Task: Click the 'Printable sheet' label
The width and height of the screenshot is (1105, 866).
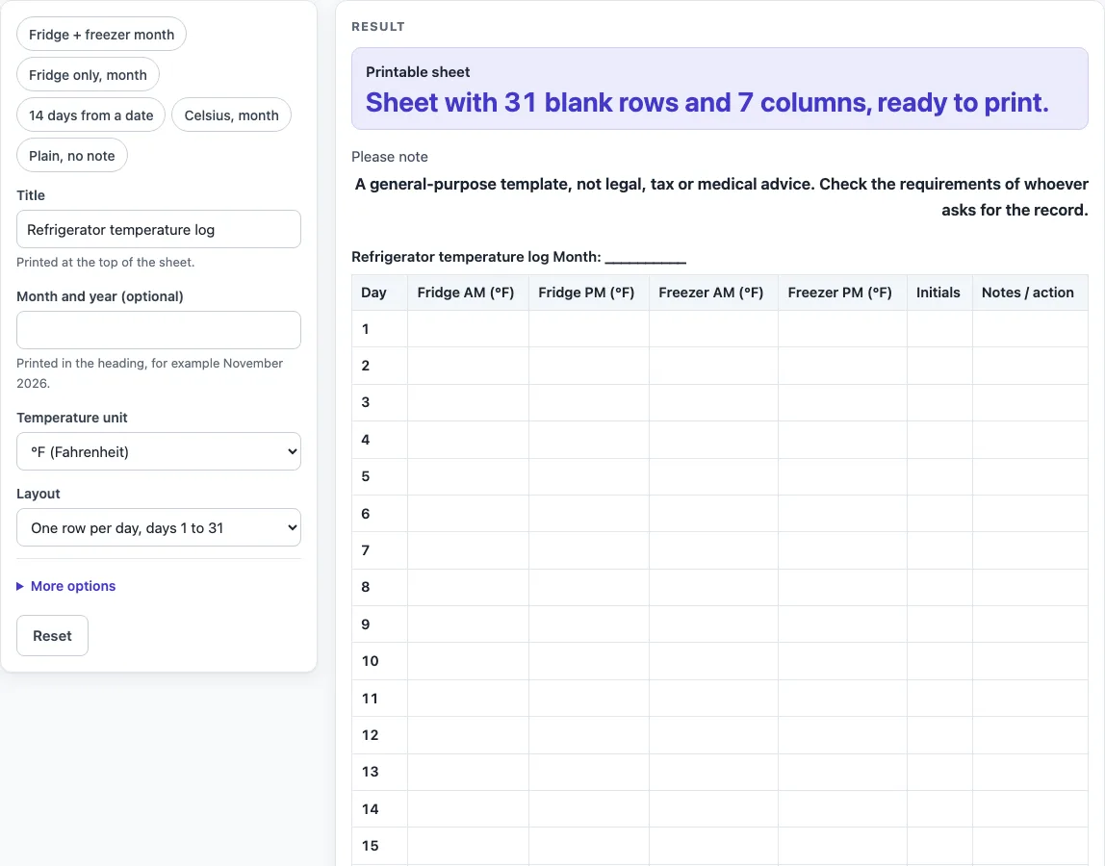Action: point(418,72)
